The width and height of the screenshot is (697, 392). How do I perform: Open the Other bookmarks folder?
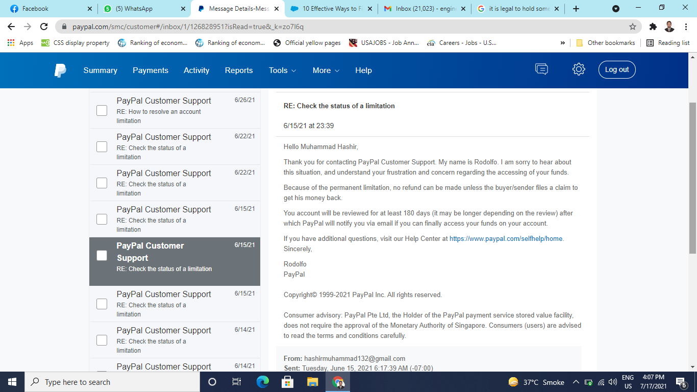(605, 43)
